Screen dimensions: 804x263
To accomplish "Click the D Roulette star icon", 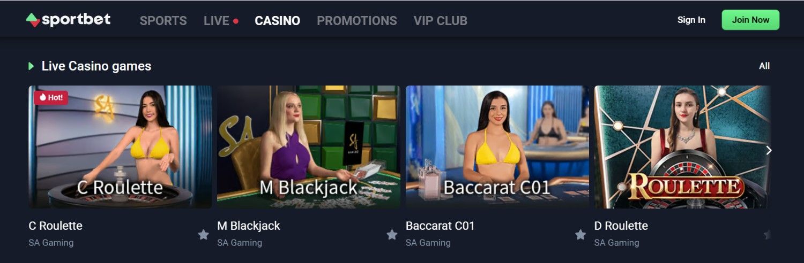I will point(767,234).
